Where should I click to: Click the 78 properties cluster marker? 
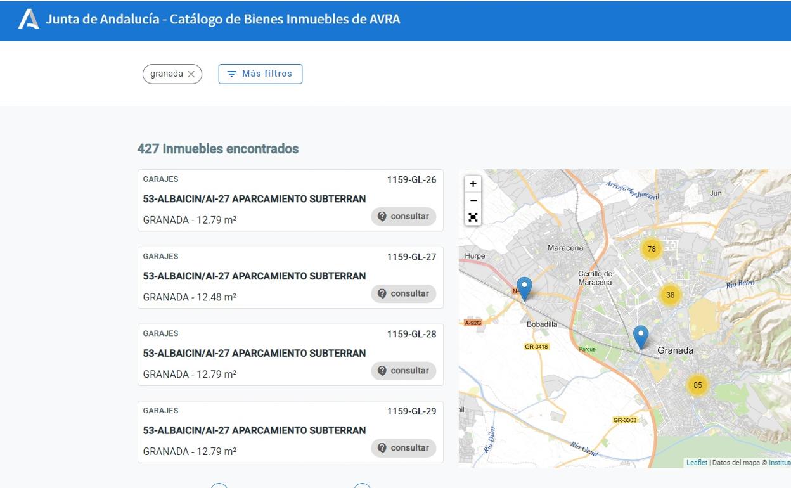click(x=652, y=249)
